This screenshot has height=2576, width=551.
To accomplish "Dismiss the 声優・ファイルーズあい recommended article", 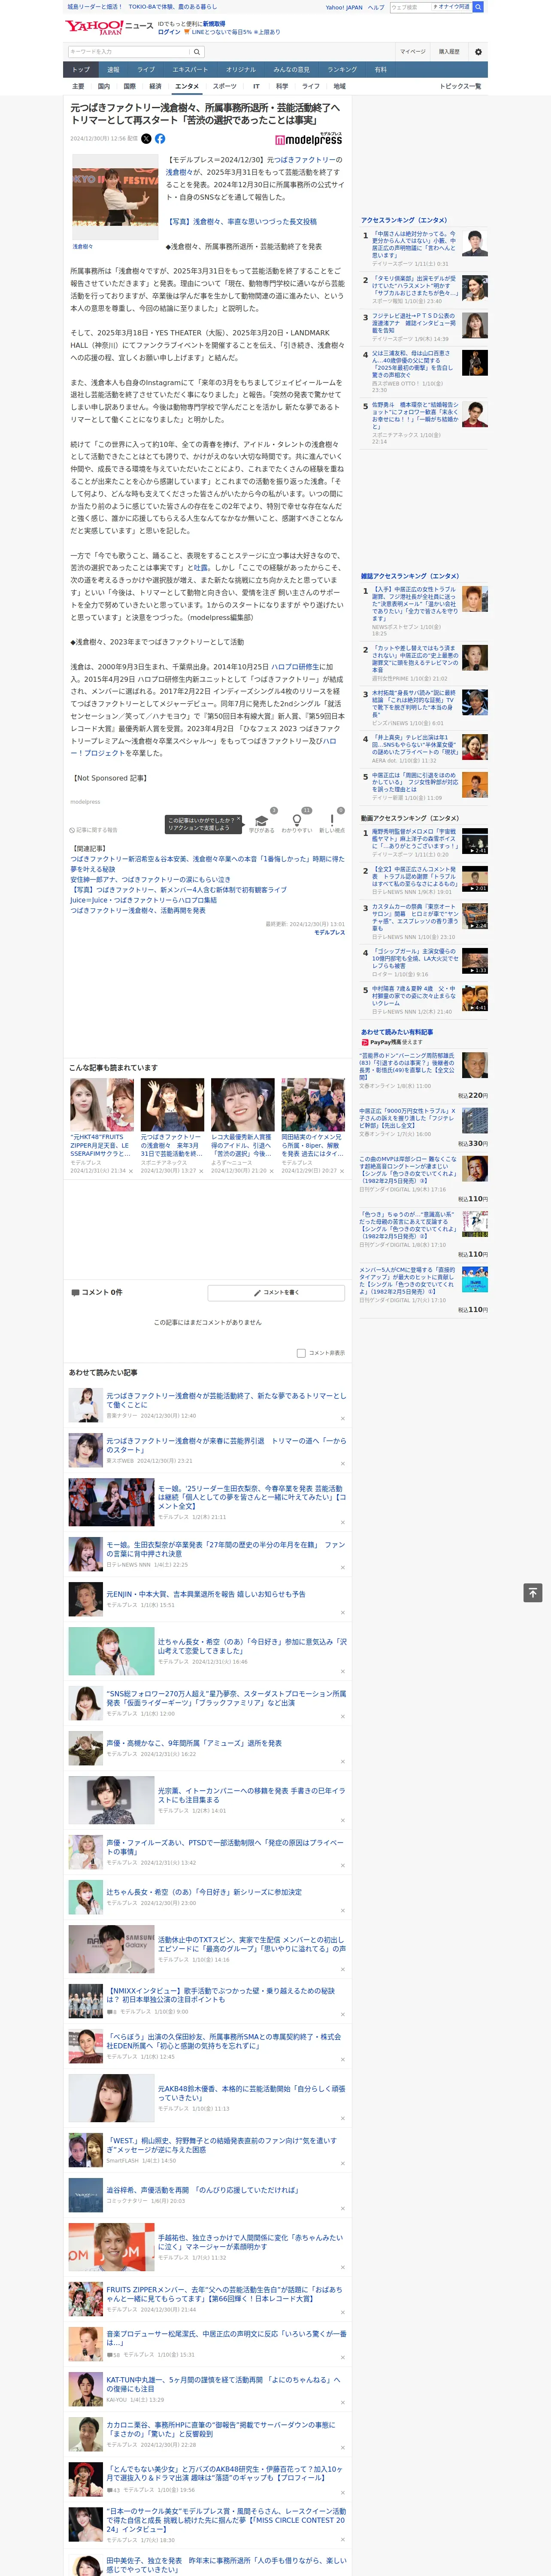I will (343, 1866).
